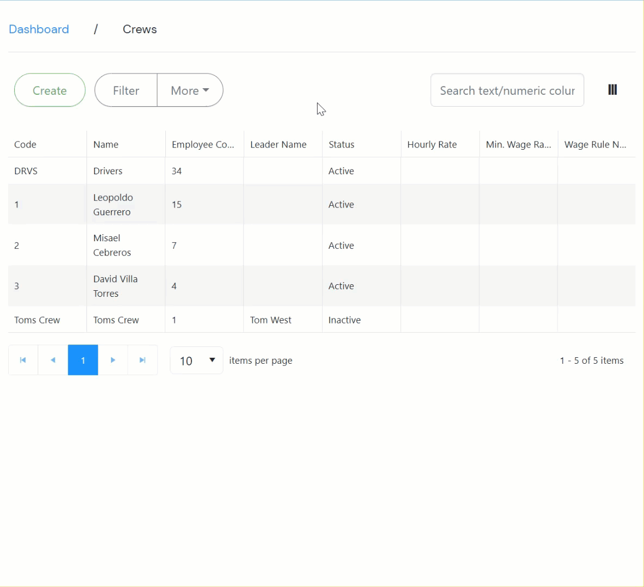Select the Leopoldo Guerrero crew row
This screenshot has height=587, width=644.
113,205
